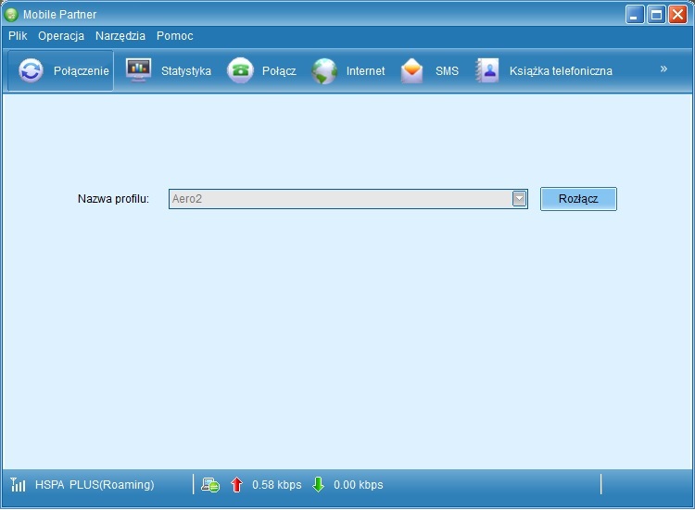Click the signal strength icon in status bar
This screenshot has height=510, width=695.
(x=18, y=484)
